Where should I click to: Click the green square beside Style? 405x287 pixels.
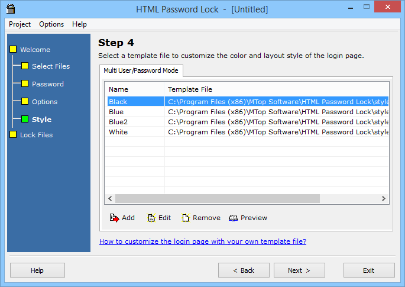tap(25, 119)
